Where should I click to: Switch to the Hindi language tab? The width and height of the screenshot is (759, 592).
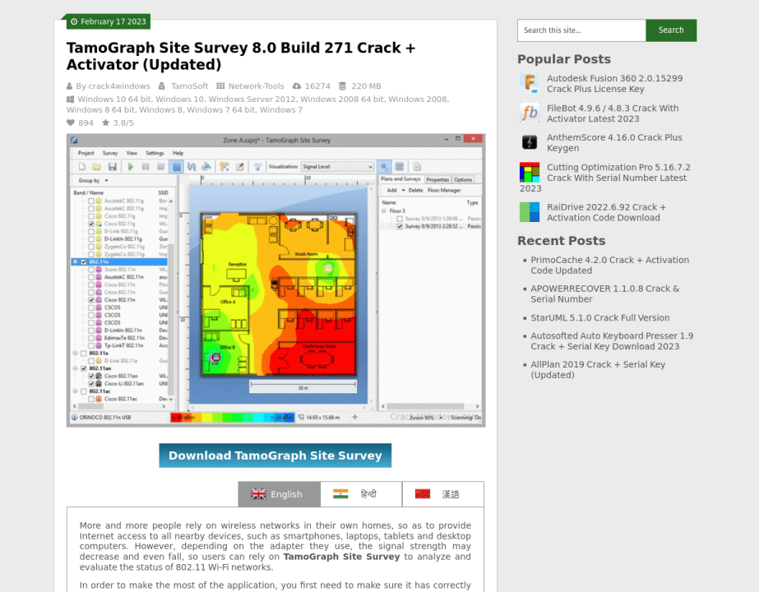(361, 494)
